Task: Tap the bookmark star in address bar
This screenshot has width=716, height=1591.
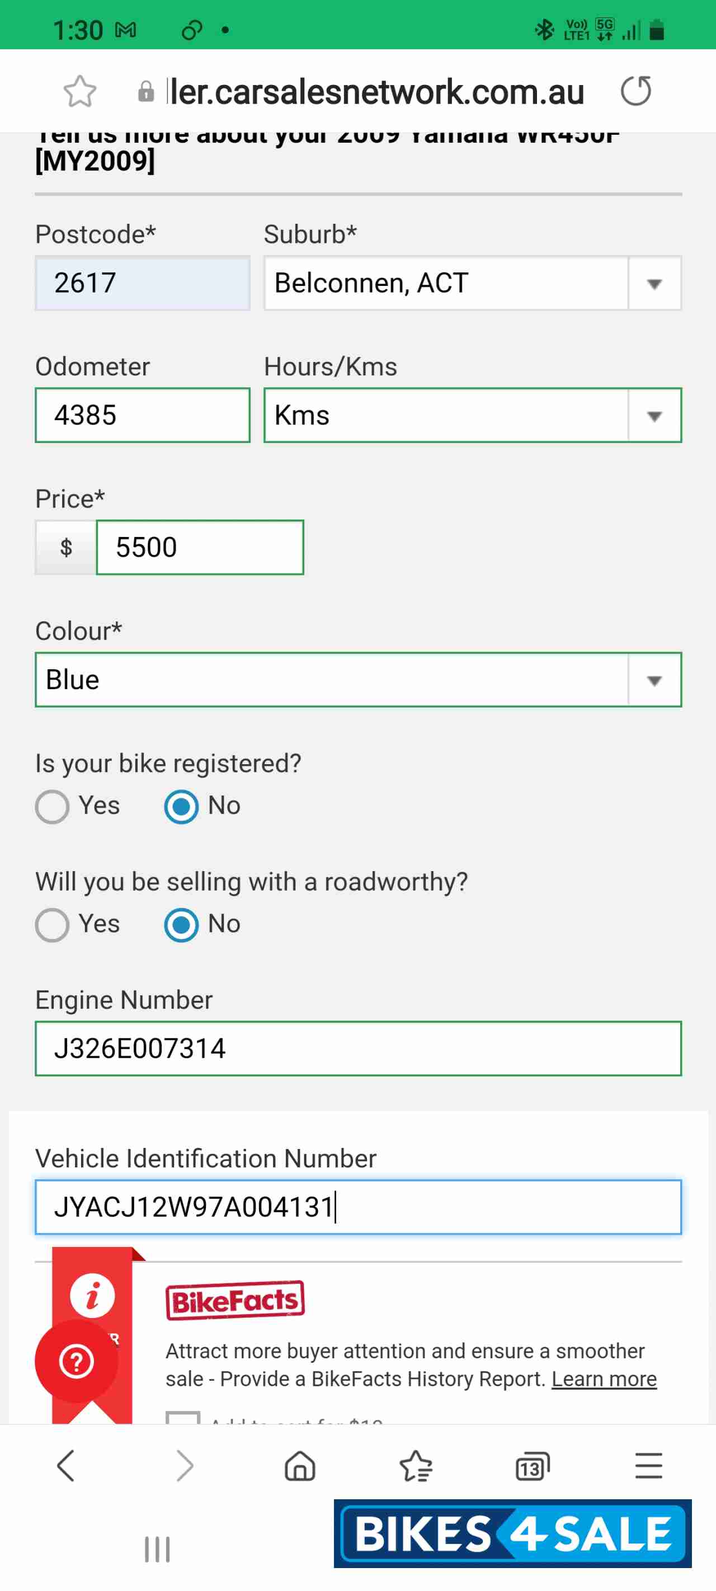Action: tap(81, 91)
